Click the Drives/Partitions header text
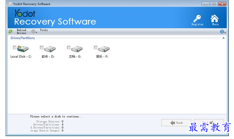 click(23, 38)
